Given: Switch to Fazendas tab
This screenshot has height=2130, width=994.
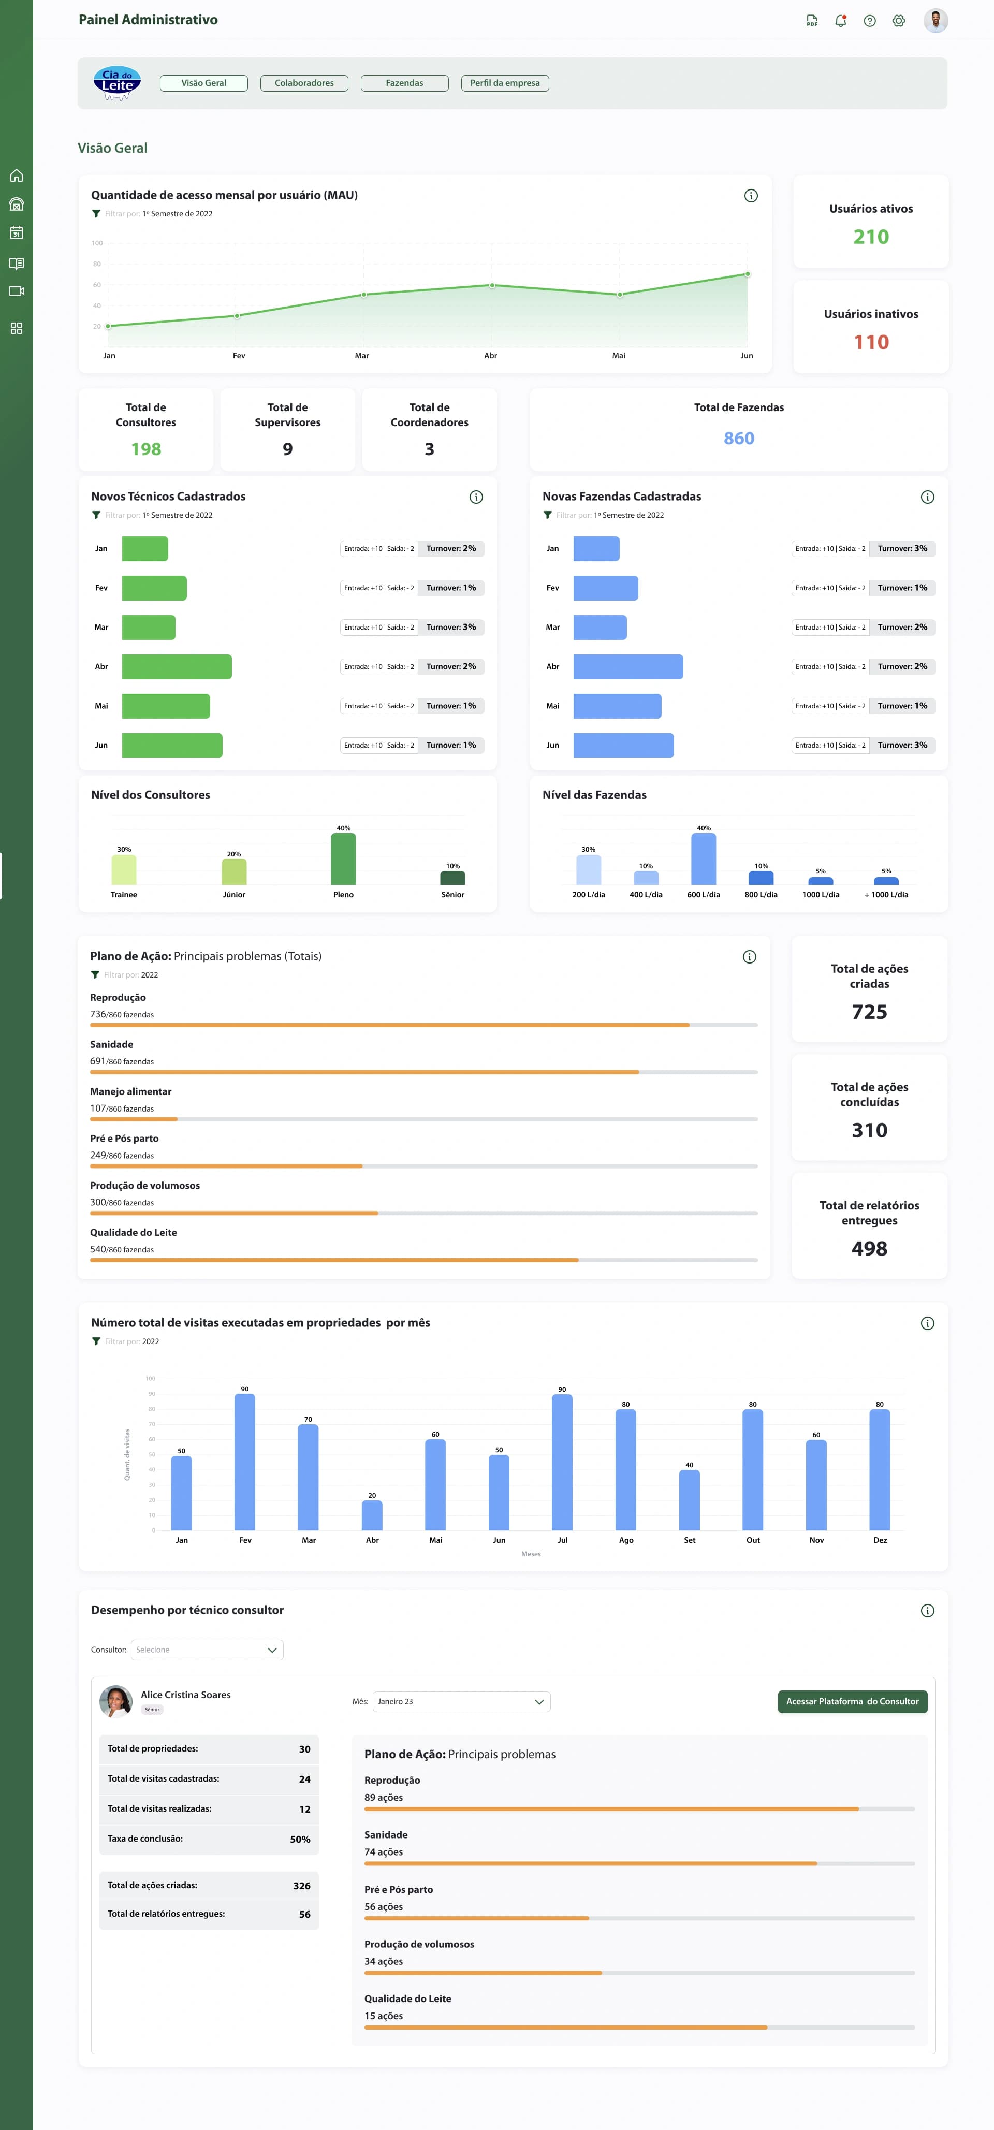Looking at the screenshot, I should pos(404,83).
